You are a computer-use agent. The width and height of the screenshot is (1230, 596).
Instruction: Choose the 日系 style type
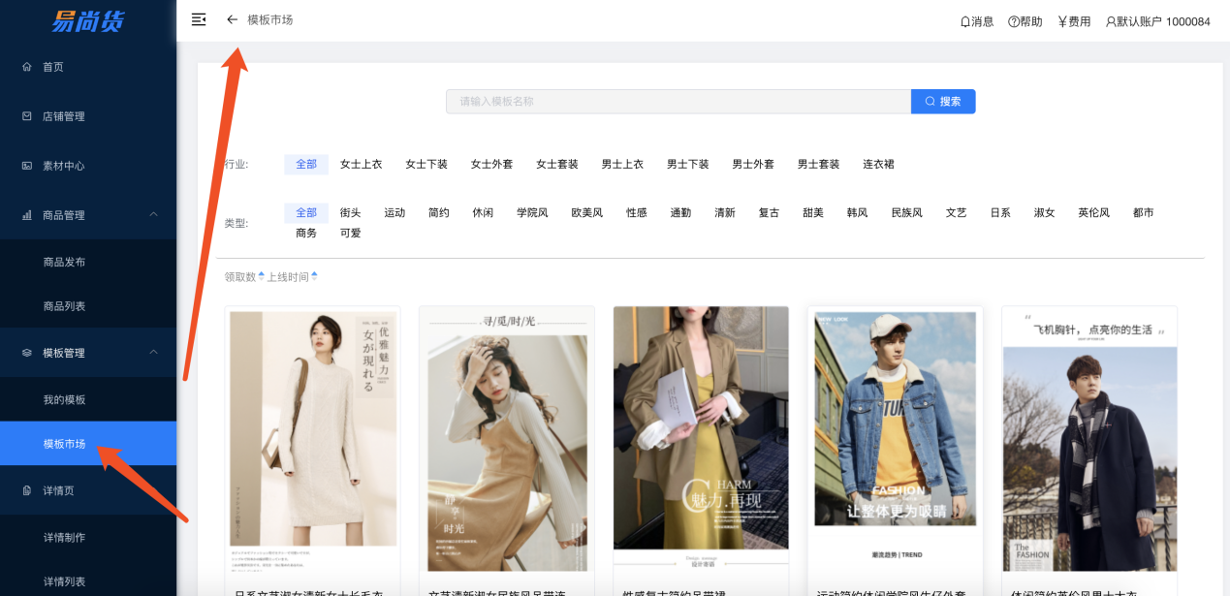point(1000,213)
